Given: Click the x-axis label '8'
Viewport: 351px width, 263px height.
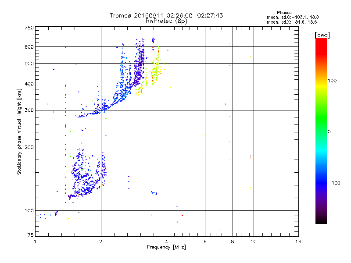Looking at the screenshot, I should pyautogui.click(x=233, y=242).
